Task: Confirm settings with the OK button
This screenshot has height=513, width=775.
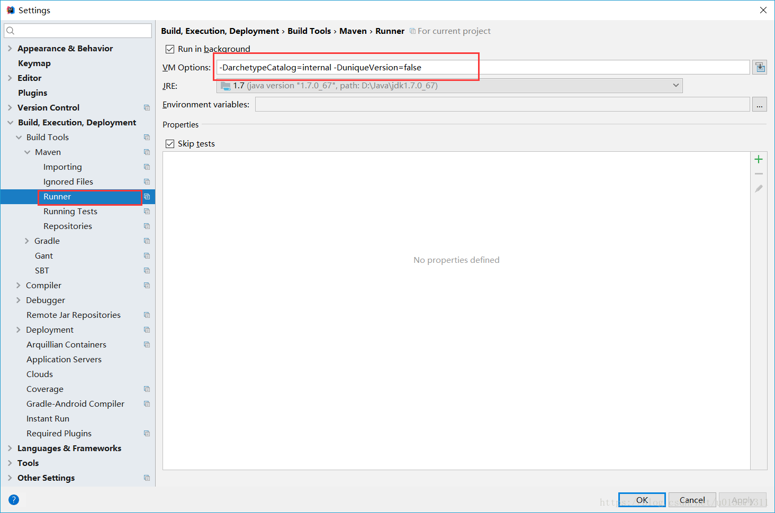Action: [642, 499]
